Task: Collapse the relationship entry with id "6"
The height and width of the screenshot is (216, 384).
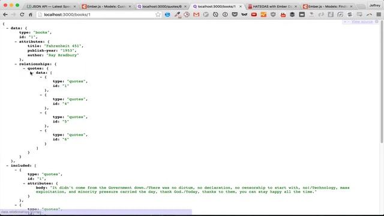Action: tap(41, 131)
